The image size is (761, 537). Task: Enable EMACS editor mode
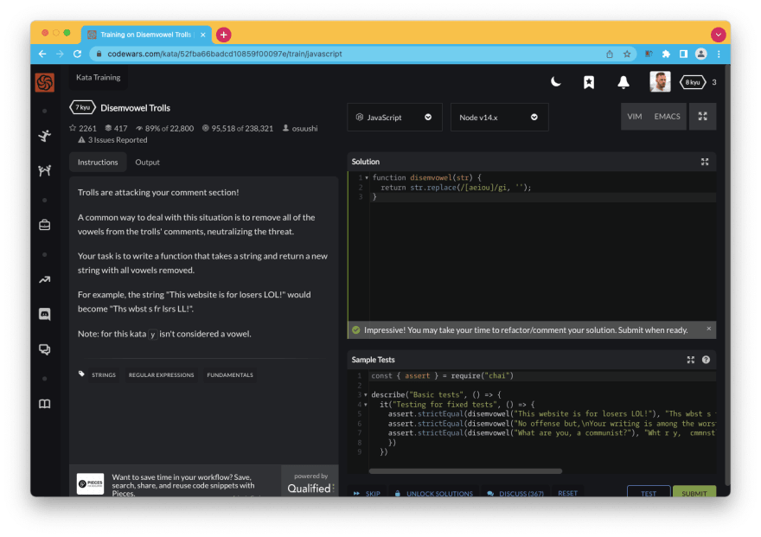[667, 117]
